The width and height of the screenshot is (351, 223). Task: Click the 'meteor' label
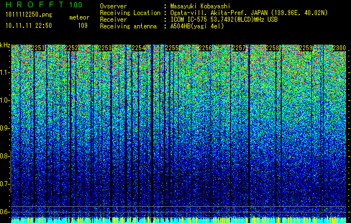coord(79,17)
